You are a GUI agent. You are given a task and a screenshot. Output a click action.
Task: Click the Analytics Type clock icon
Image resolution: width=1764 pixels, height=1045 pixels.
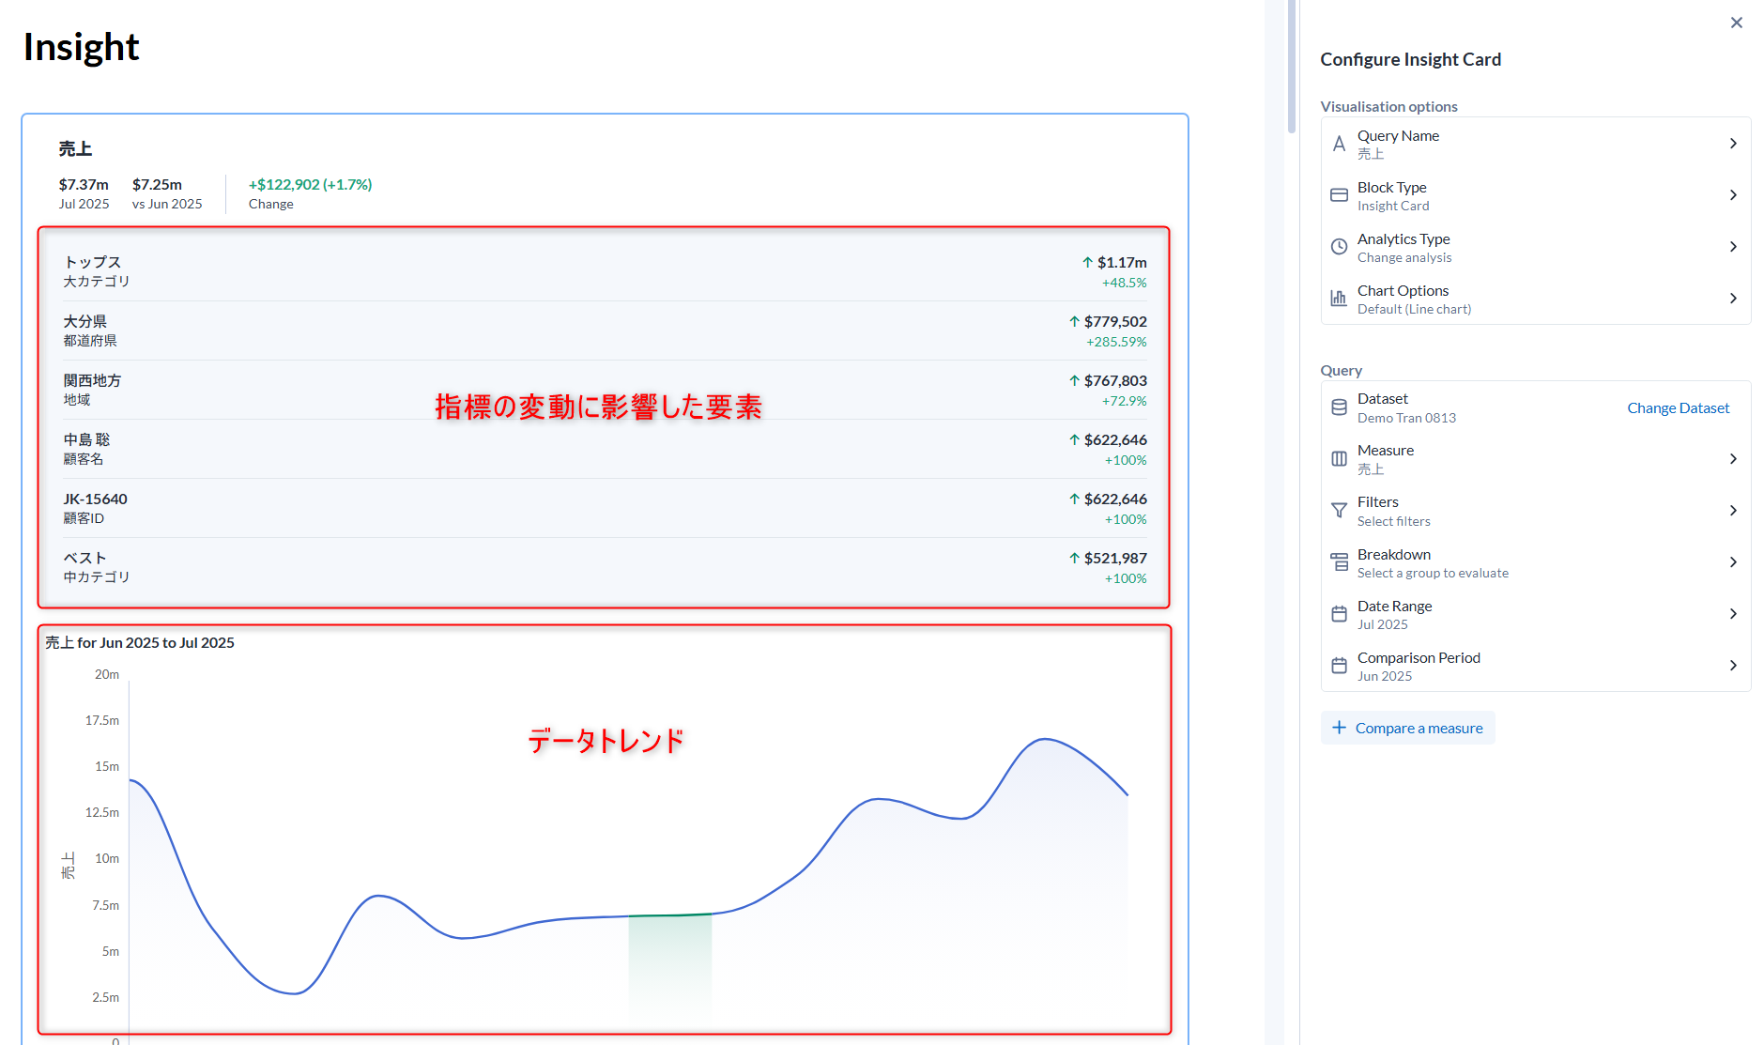tap(1339, 247)
